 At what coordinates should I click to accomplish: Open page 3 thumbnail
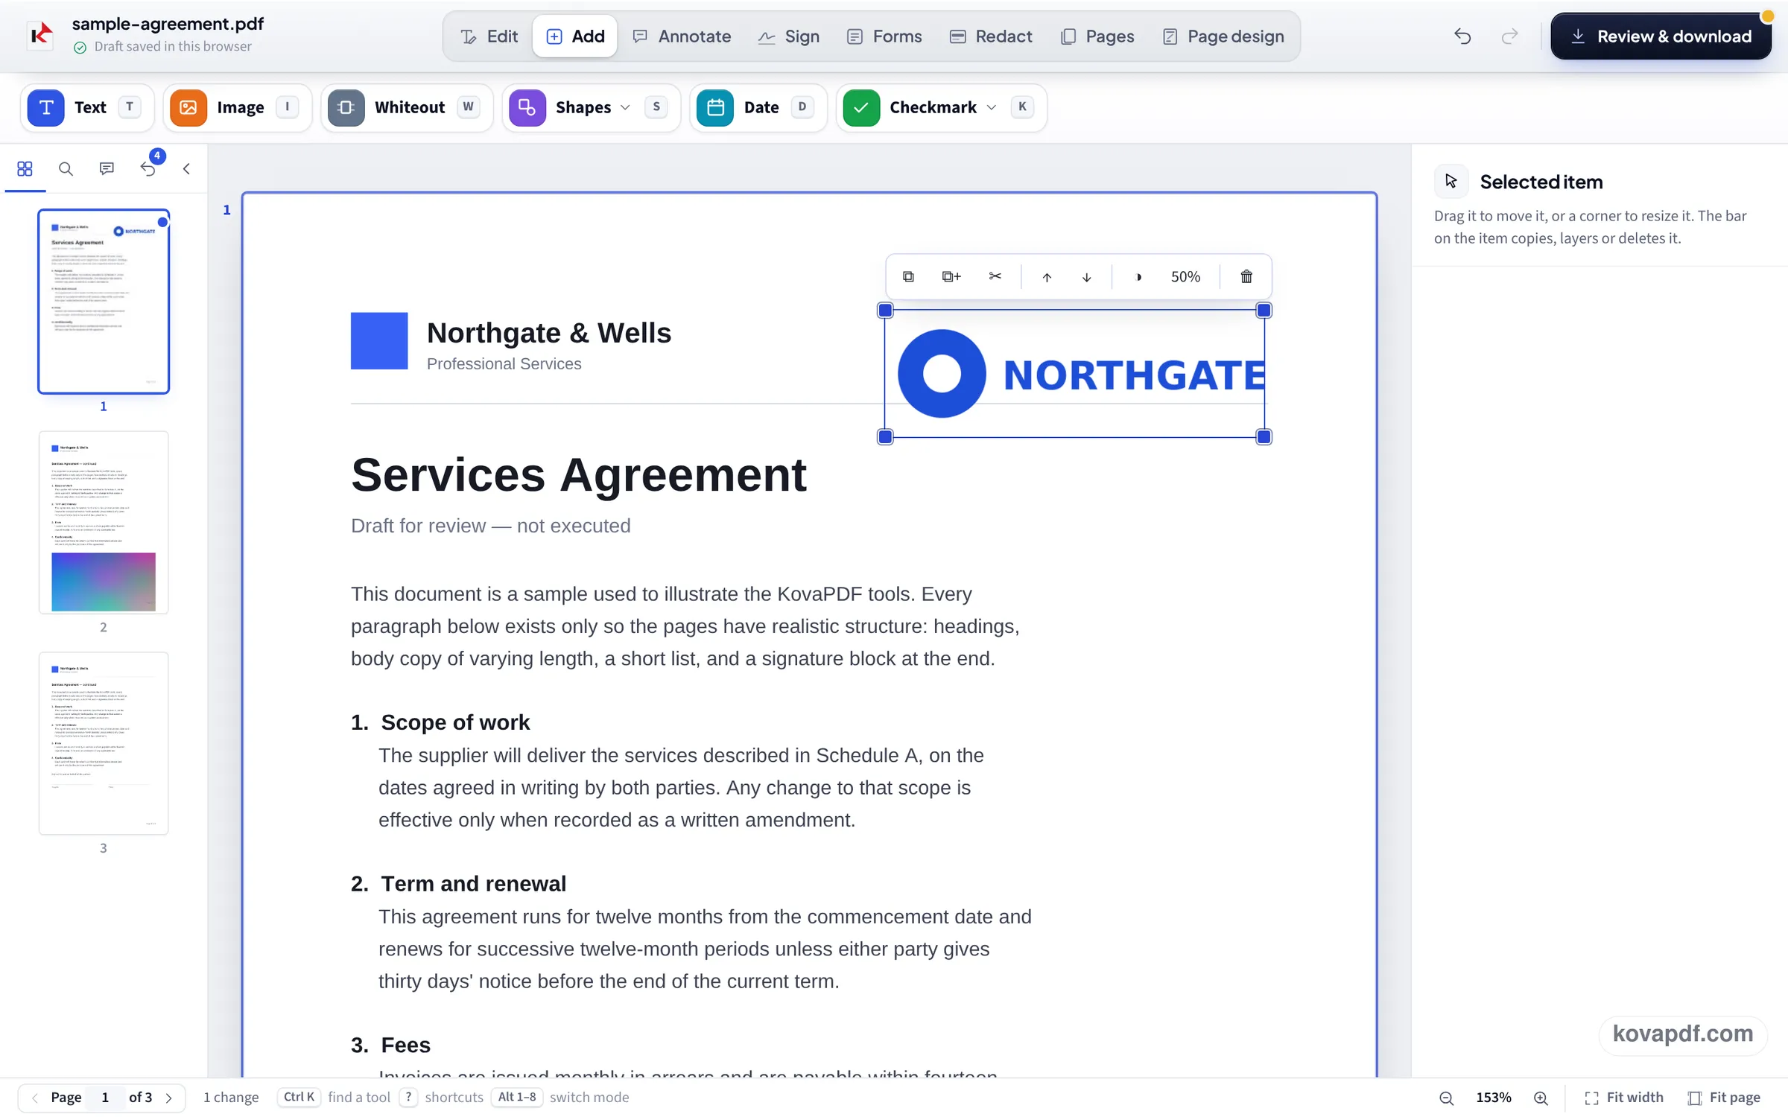(x=104, y=743)
